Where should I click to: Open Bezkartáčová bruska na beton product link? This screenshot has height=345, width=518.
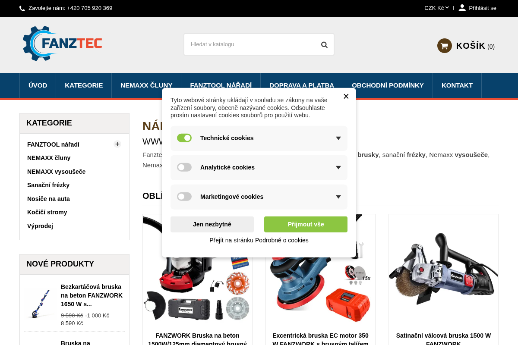coord(92,295)
